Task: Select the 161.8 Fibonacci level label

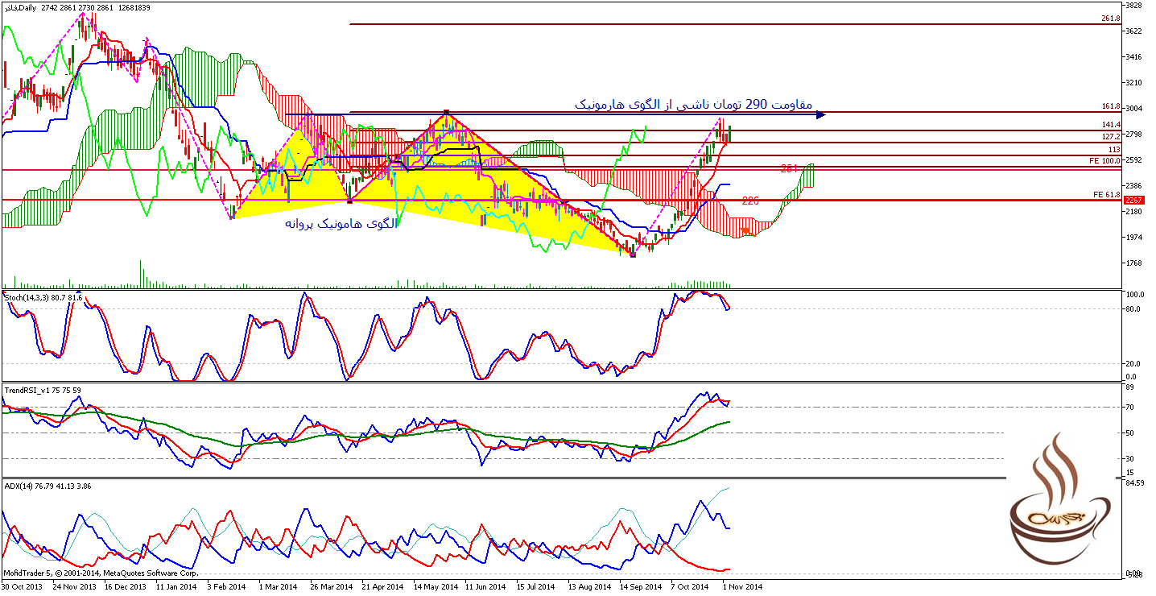Action: click(x=1111, y=106)
